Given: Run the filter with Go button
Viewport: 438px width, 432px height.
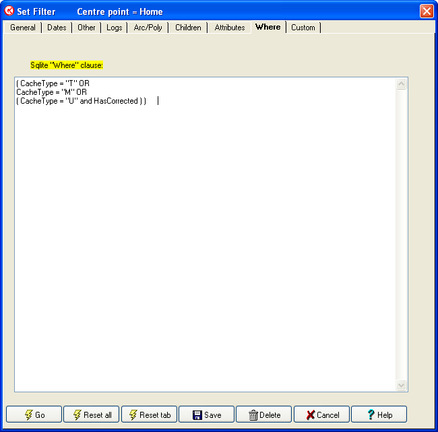Looking at the screenshot, I should click(x=34, y=415).
